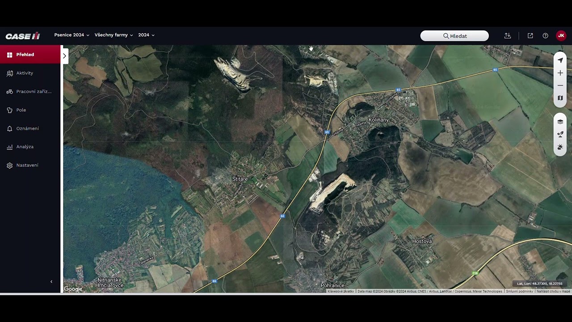Screen dimensions: 572x322
Task: Open the help question mark icon
Action: click(545, 36)
